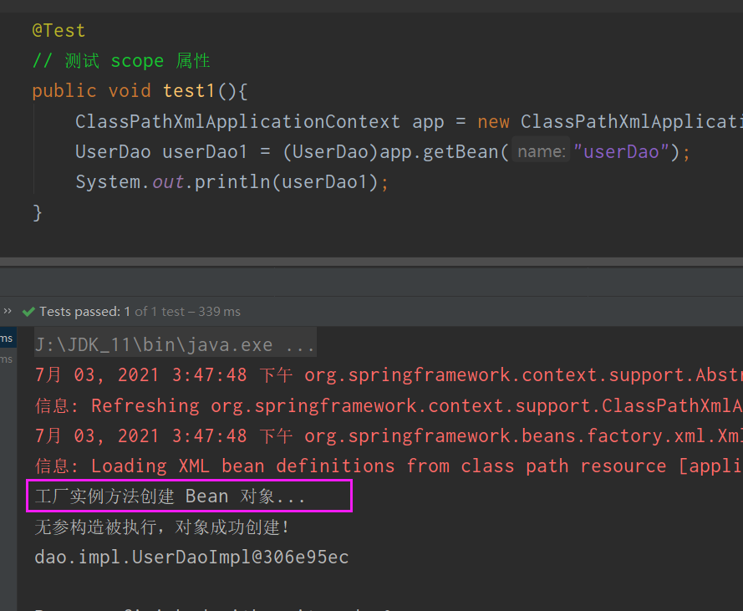This screenshot has height=611, width=743.
Task: Select the second dimmed 'ms' test row
Action: (x=8, y=359)
